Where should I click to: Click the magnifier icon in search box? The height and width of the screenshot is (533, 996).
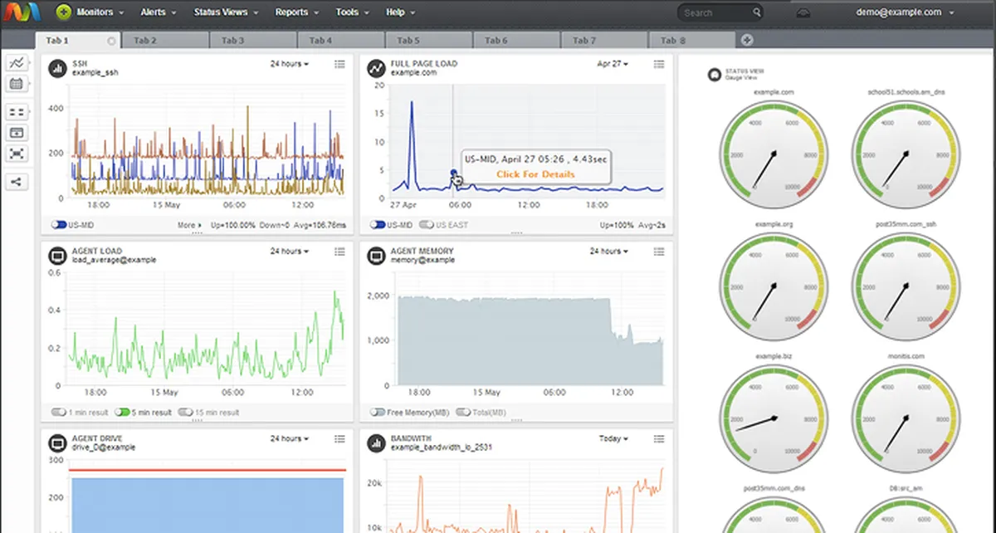[x=757, y=12]
